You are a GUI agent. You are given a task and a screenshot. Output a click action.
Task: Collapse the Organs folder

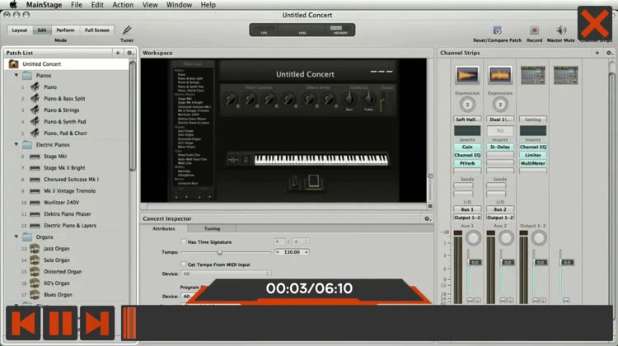[16, 236]
